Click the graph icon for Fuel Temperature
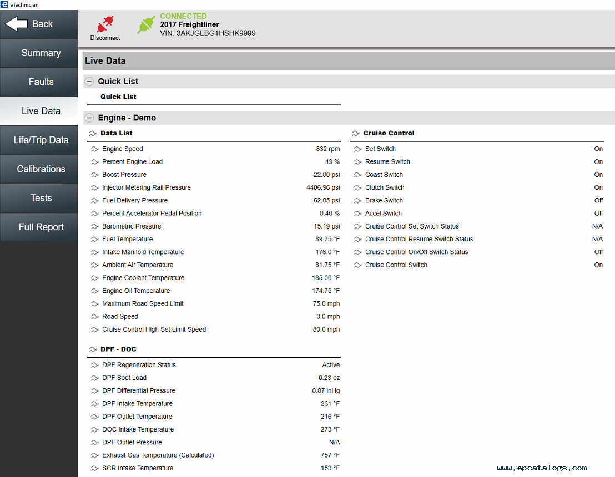The width and height of the screenshot is (615, 477). [94, 240]
